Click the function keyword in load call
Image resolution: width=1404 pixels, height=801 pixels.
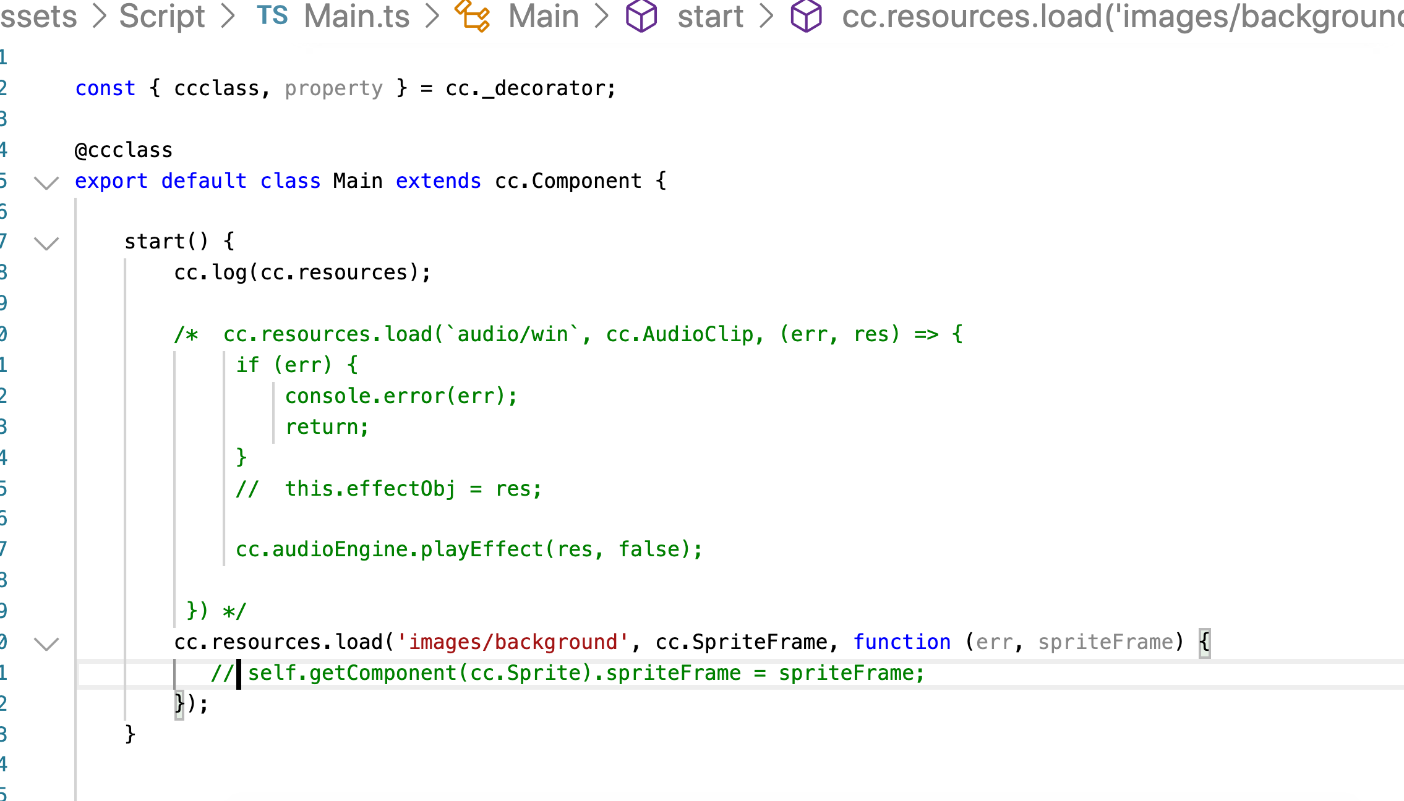(x=902, y=642)
